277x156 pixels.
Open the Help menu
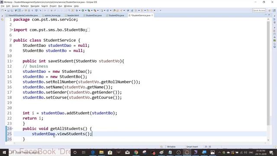click(76, 6)
